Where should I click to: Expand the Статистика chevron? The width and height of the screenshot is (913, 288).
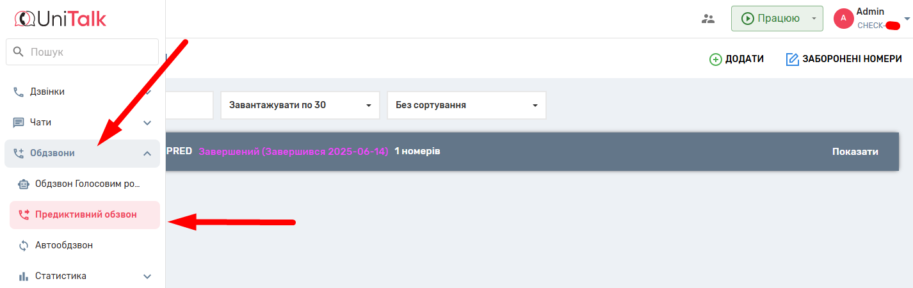(147, 276)
